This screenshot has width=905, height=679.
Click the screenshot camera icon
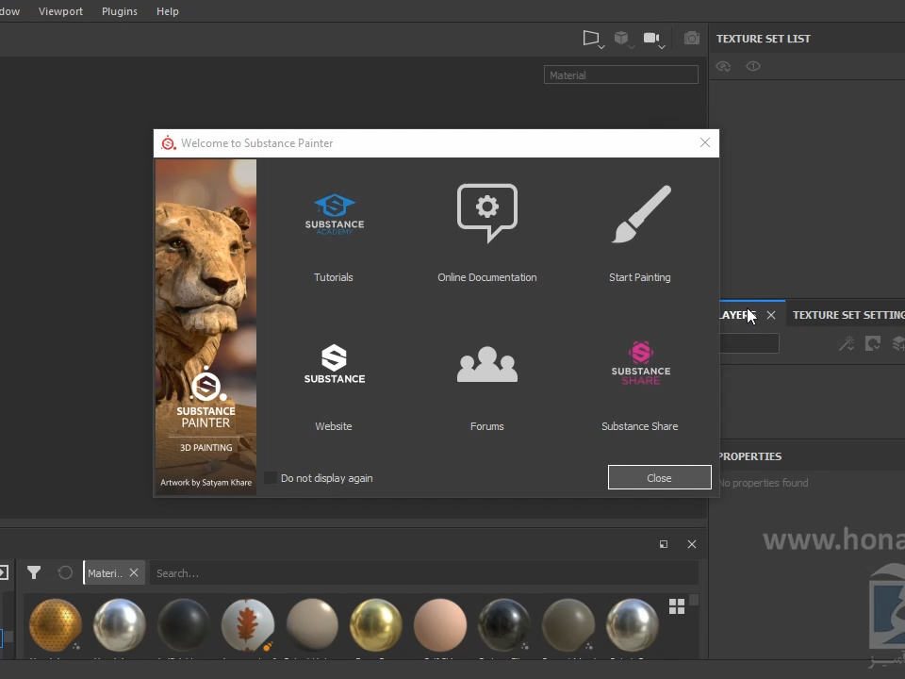691,38
